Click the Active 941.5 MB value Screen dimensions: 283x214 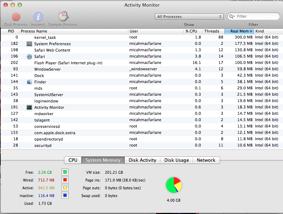(x=46, y=188)
